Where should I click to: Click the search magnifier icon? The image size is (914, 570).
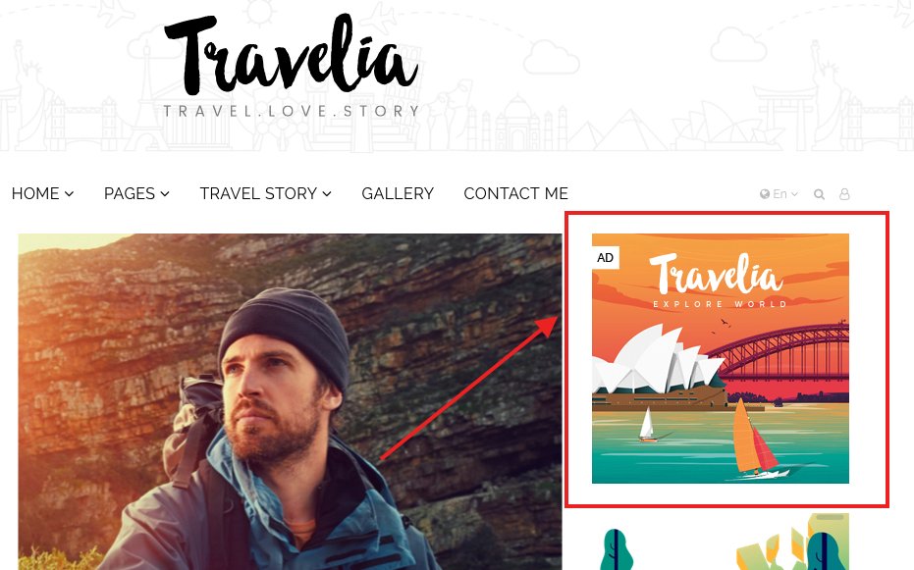[819, 194]
